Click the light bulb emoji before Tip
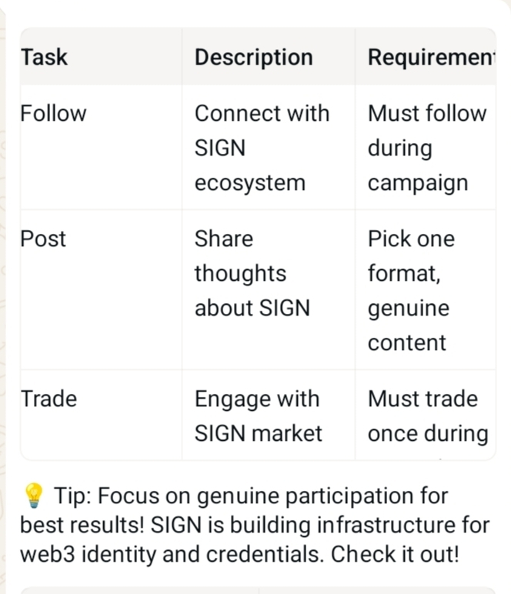This screenshot has height=594, width=511. 34,495
